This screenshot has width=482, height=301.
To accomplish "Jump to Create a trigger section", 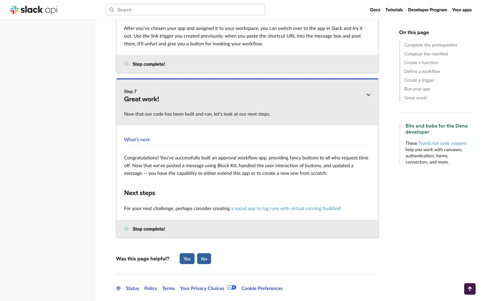I will 419,80.
